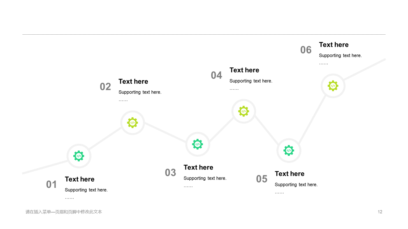Select the slide number 12

[x=380, y=212]
